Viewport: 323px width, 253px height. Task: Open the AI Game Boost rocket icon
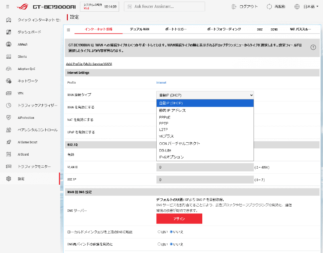pyautogui.click(x=8, y=142)
